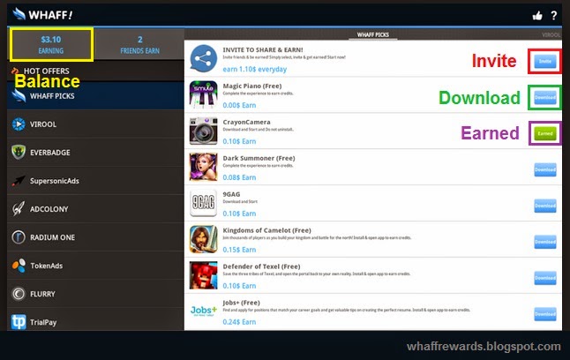Click the Defender of Texel app icon
This screenshot has height=360, width=570.
tap(204, 275)
